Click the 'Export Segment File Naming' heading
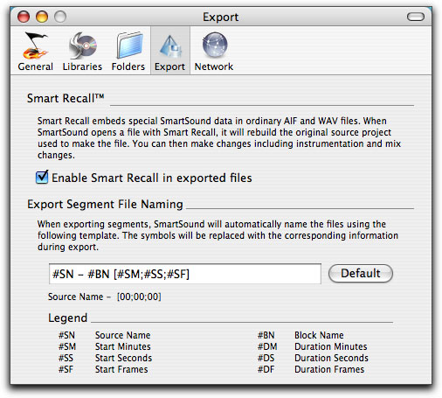The image size is (442, 398). pyautogui.click(x=105, y=204)
